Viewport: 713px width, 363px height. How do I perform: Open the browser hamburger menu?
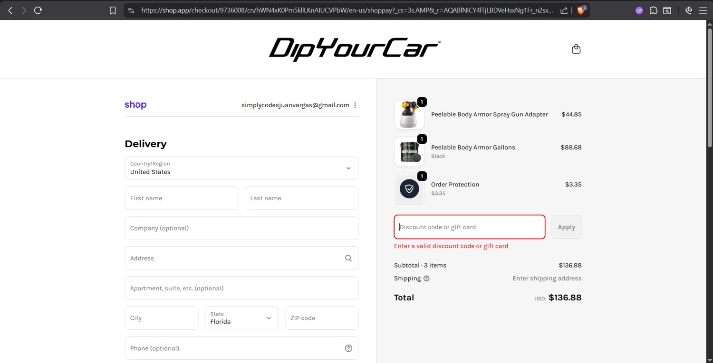click(x=703, y=10)
